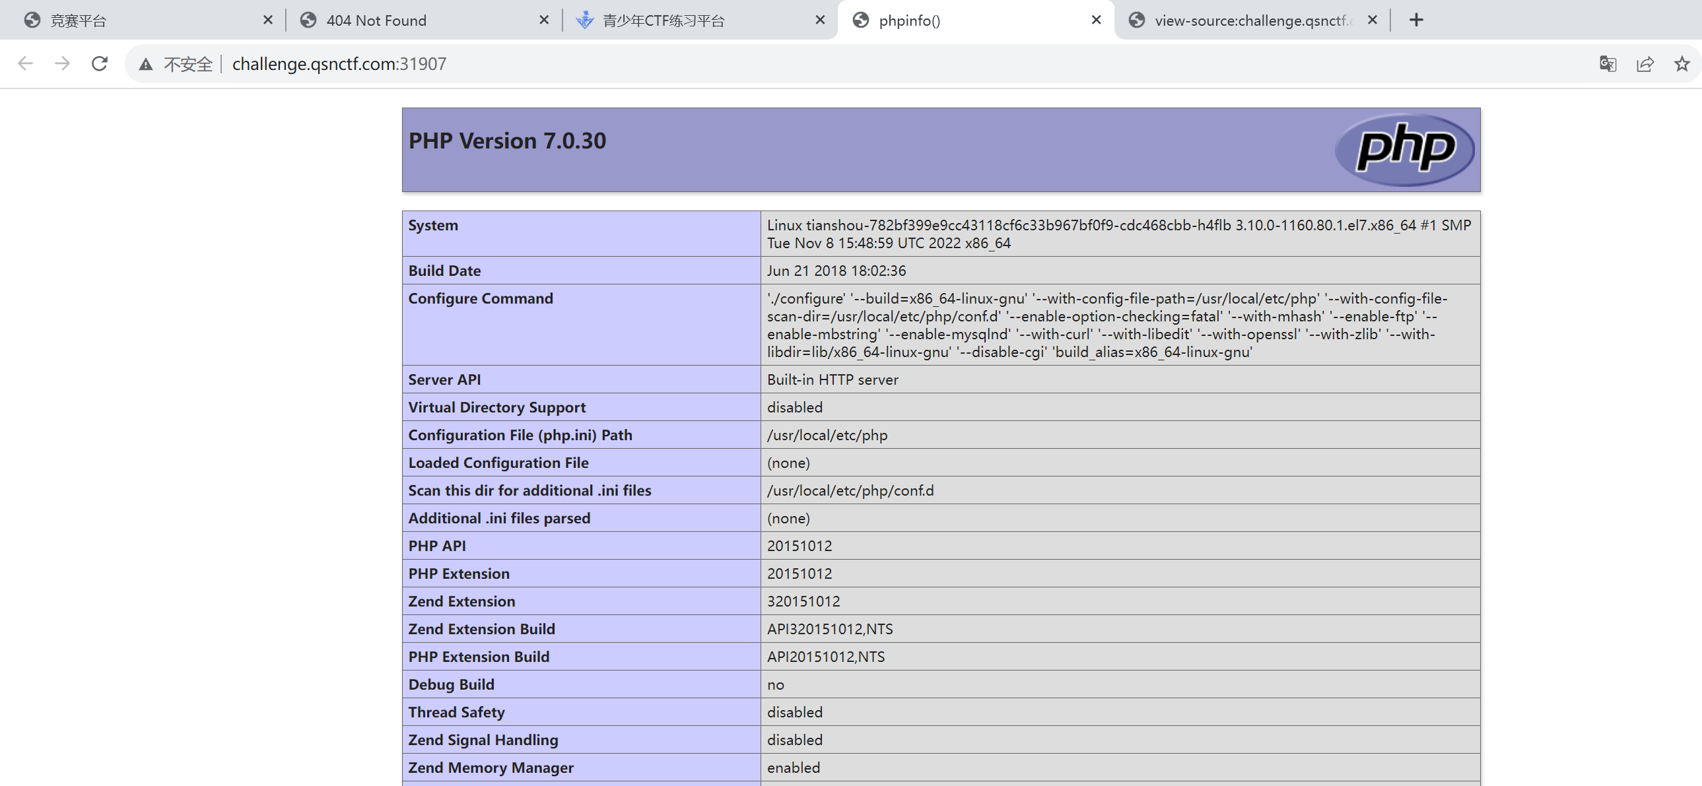Click the favicon of the phpinfo() tab

[x=860, y=20]
